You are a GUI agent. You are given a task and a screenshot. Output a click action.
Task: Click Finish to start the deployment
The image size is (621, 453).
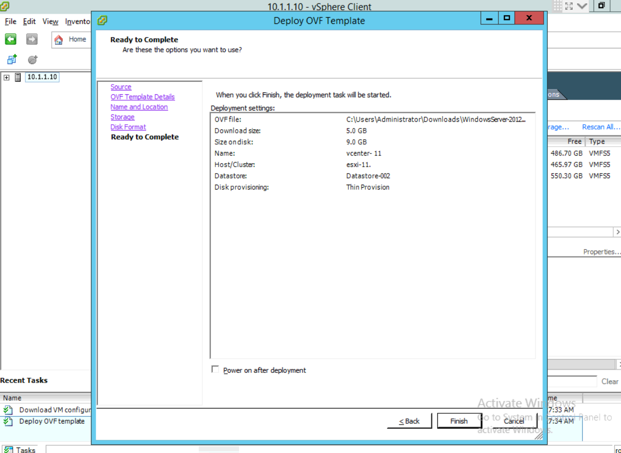tap(458, 421)
